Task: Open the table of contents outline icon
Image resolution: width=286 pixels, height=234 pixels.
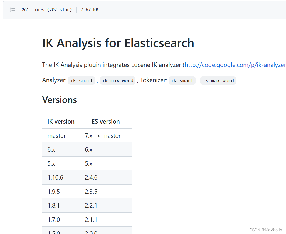Action: (x=13, y=10)
